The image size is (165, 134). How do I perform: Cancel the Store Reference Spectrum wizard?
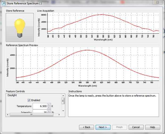[136, 127]
